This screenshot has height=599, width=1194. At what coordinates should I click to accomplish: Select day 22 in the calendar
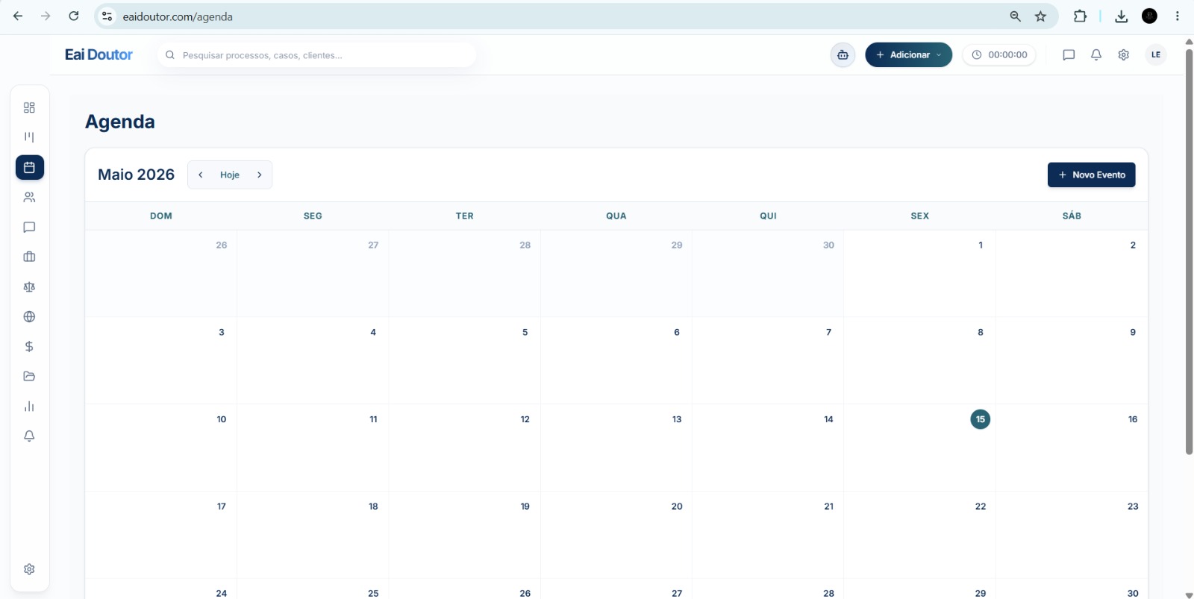[981, 507]
